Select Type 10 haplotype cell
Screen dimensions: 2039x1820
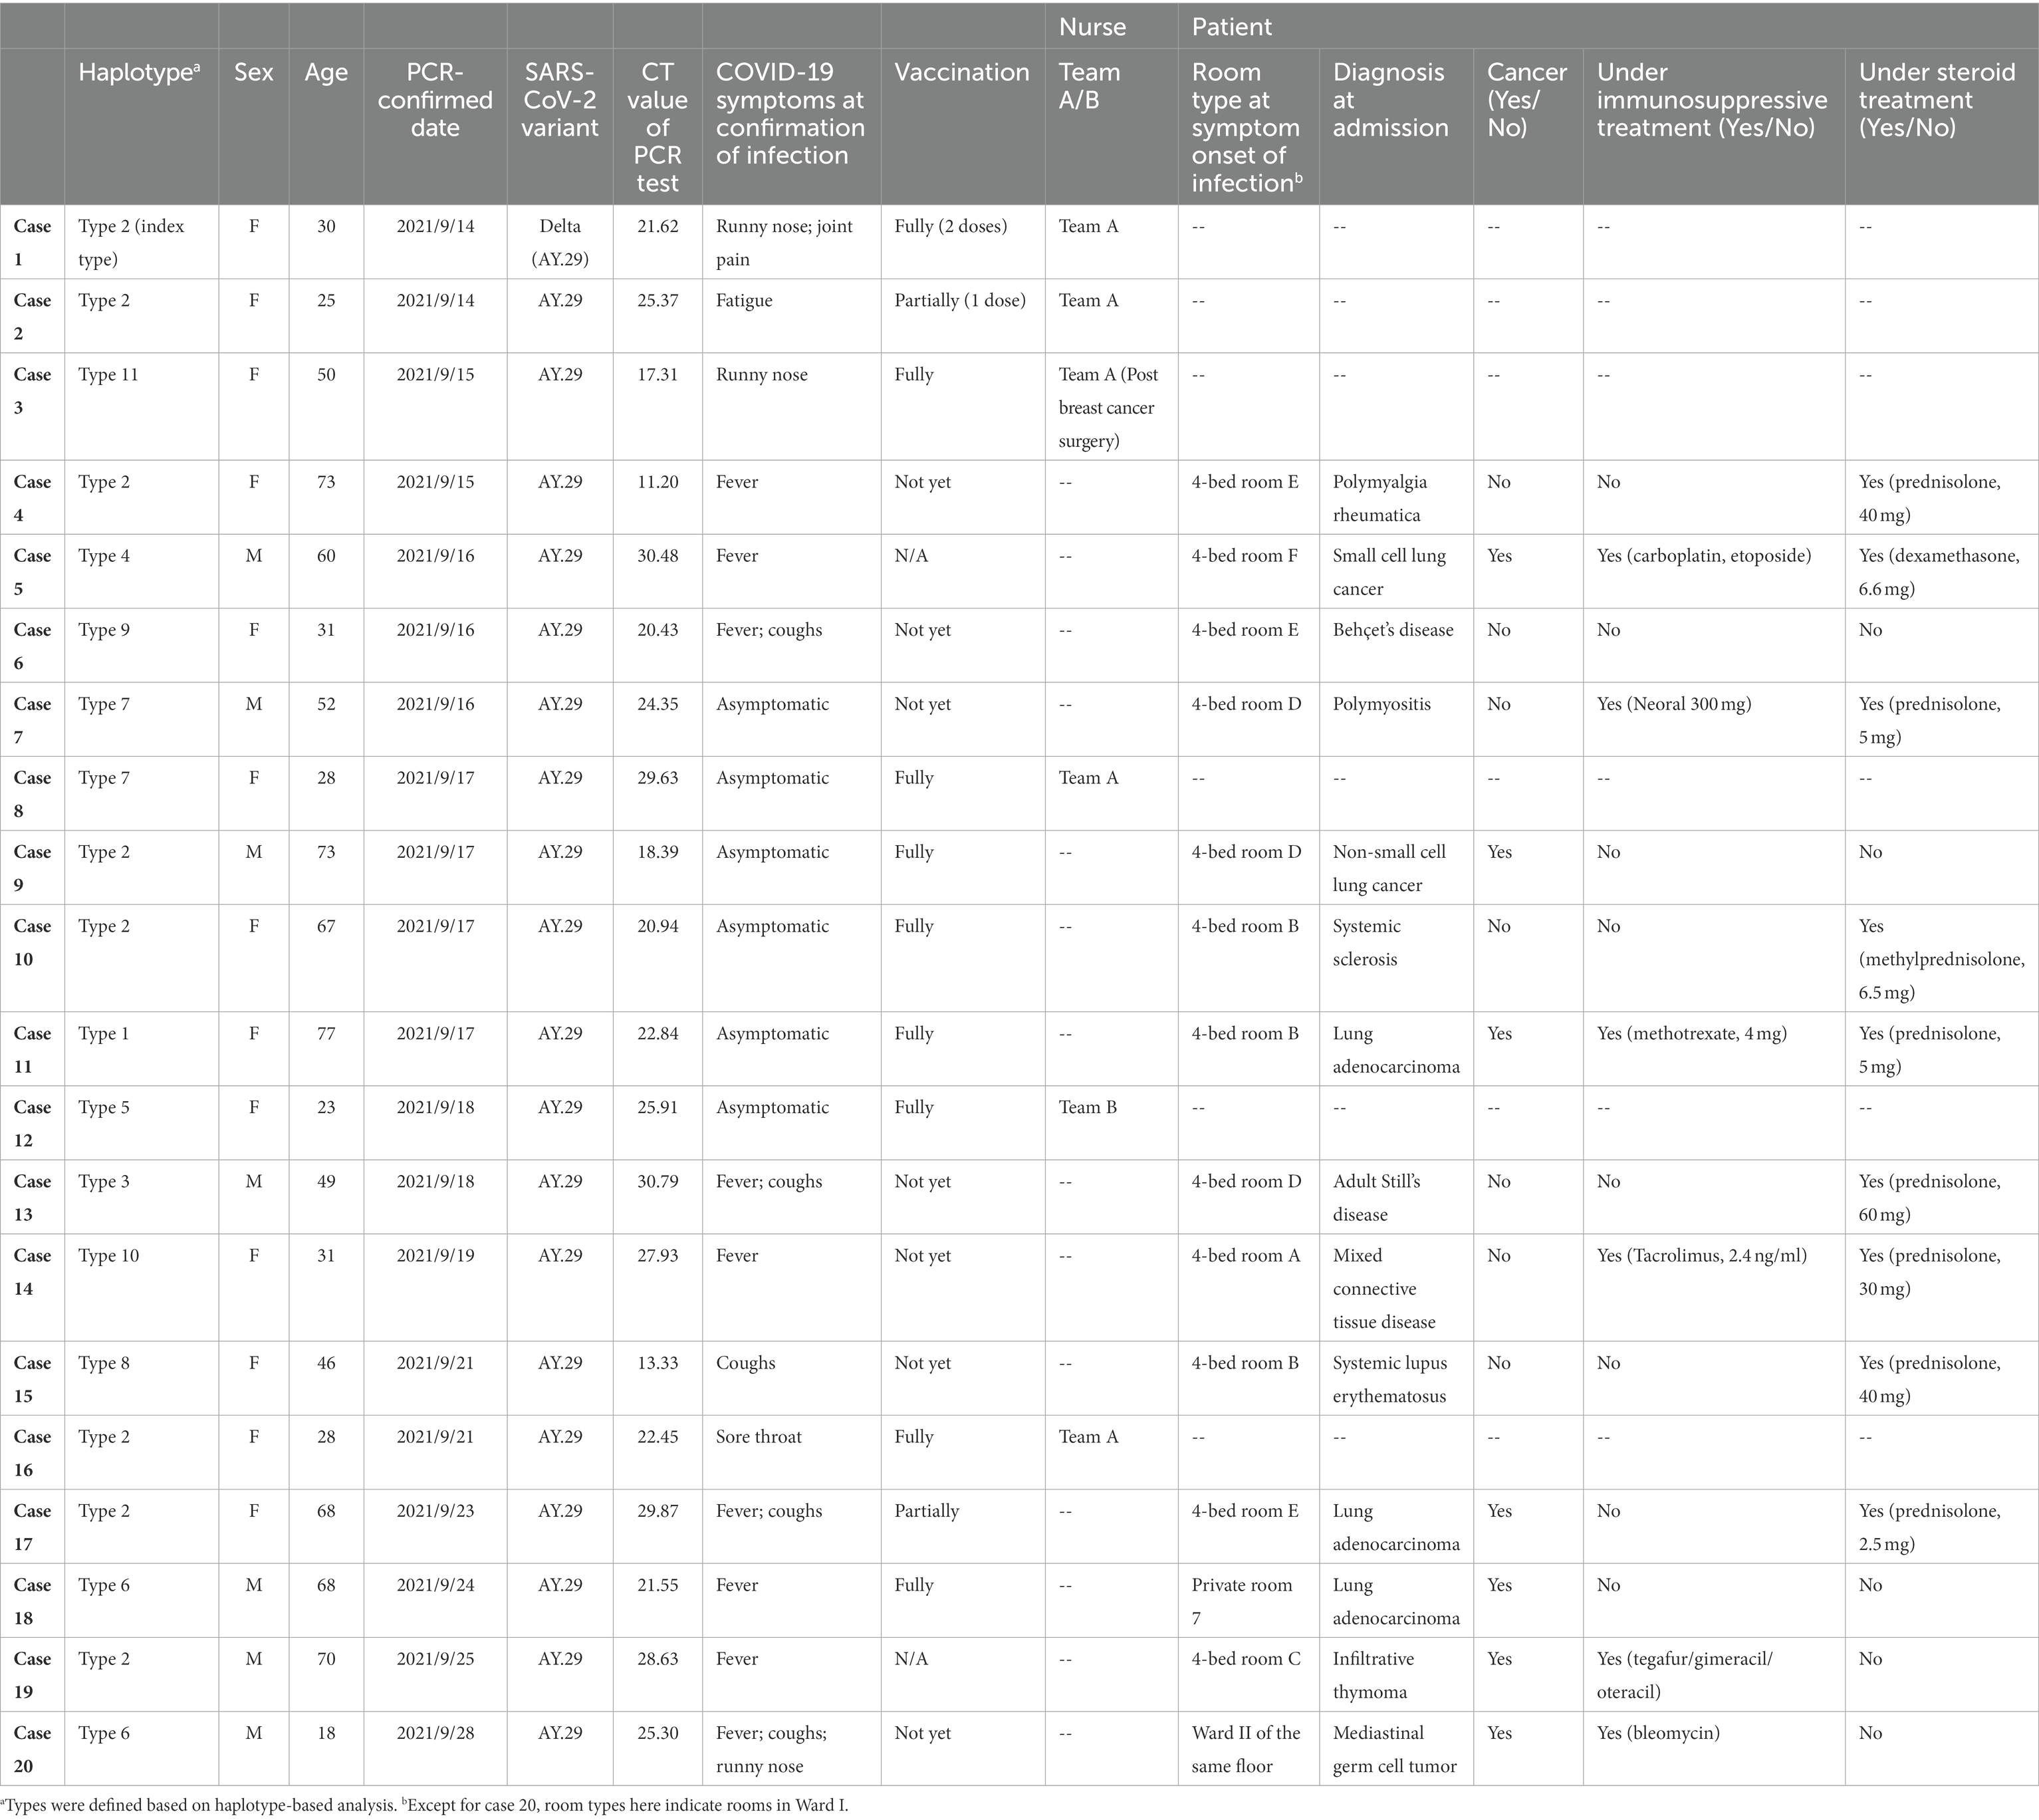108,1255
